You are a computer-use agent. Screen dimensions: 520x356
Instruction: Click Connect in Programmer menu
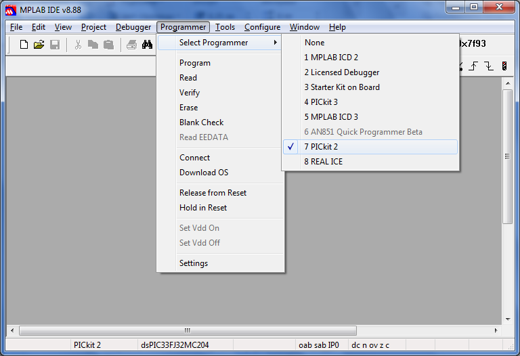[220, 158]
